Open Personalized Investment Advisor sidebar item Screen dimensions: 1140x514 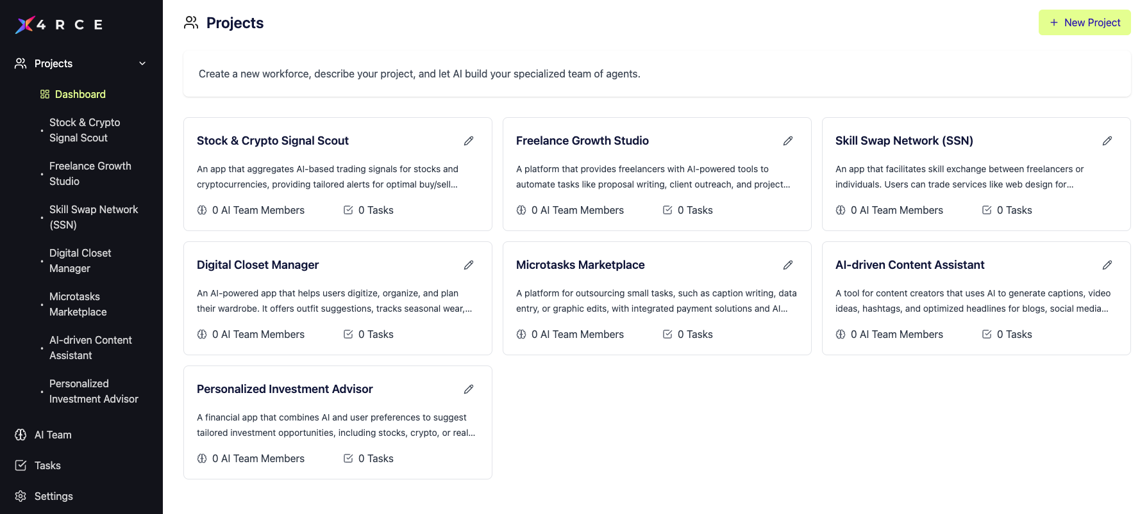pyautogui.click(x=94, y=391)
